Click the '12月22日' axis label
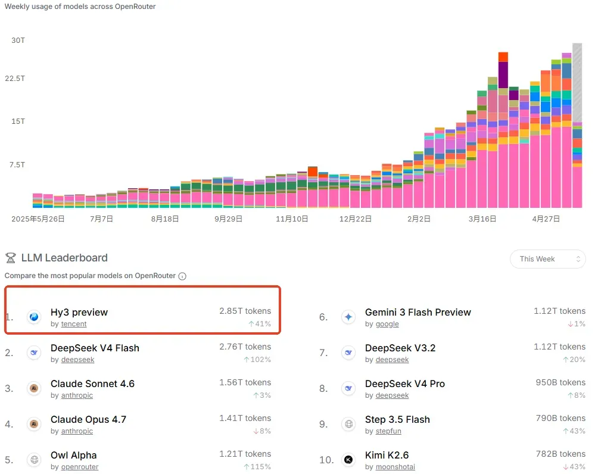This screenshot has width=598, height=474. point(356,219)
